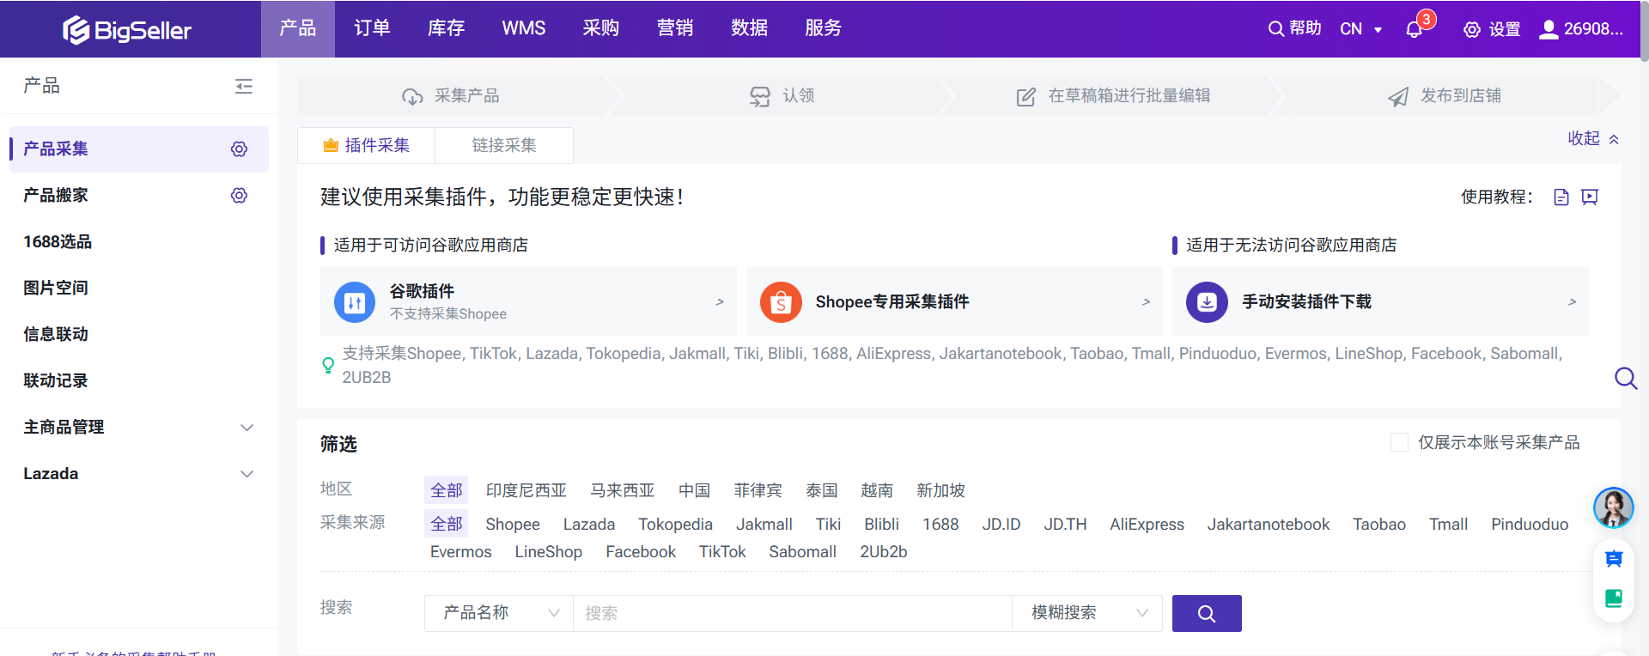The image size is (1649, 656).
Task: Enable 仅展示本账号采集产品 checkbox
Action: click(1399, 442)
